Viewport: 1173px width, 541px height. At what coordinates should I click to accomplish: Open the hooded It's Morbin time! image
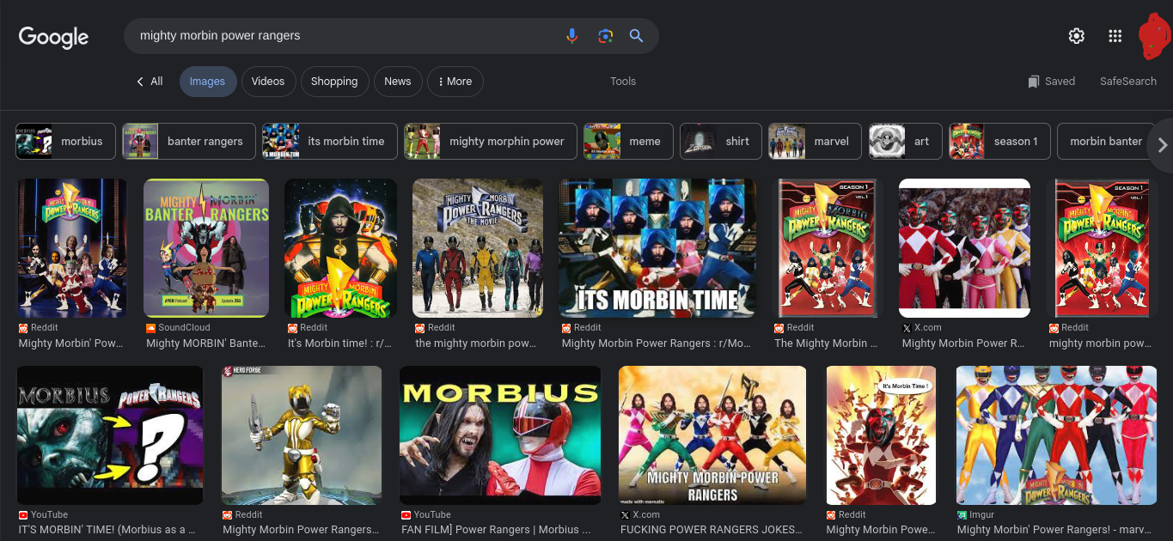[341, 248]
